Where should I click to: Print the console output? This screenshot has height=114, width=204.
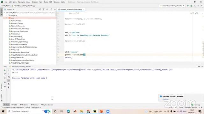click(9, 84)
